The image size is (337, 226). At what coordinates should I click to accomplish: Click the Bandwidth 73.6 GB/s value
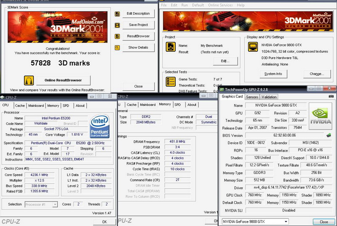316,180
